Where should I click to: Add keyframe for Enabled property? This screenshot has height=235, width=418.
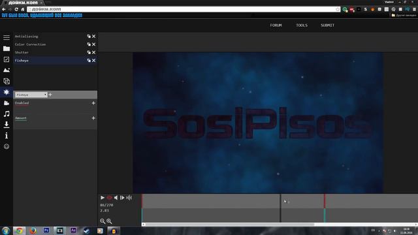pos(93,103)
